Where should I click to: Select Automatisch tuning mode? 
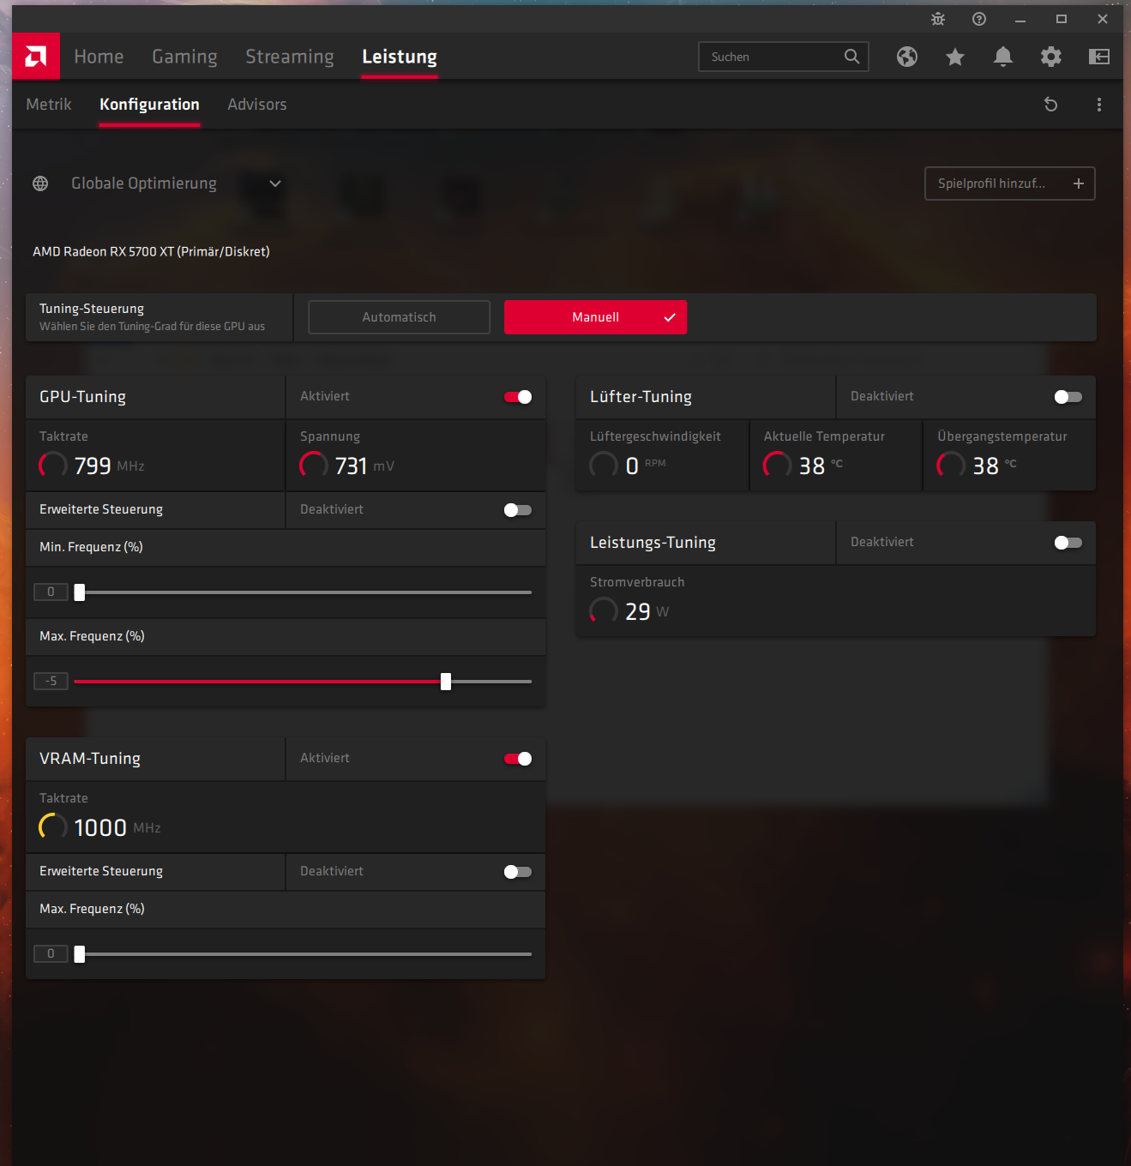(399, 317)
